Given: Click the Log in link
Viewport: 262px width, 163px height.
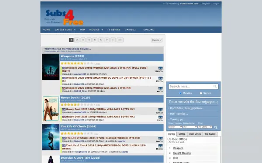Looking at the screenshot, I should (216, 3).
